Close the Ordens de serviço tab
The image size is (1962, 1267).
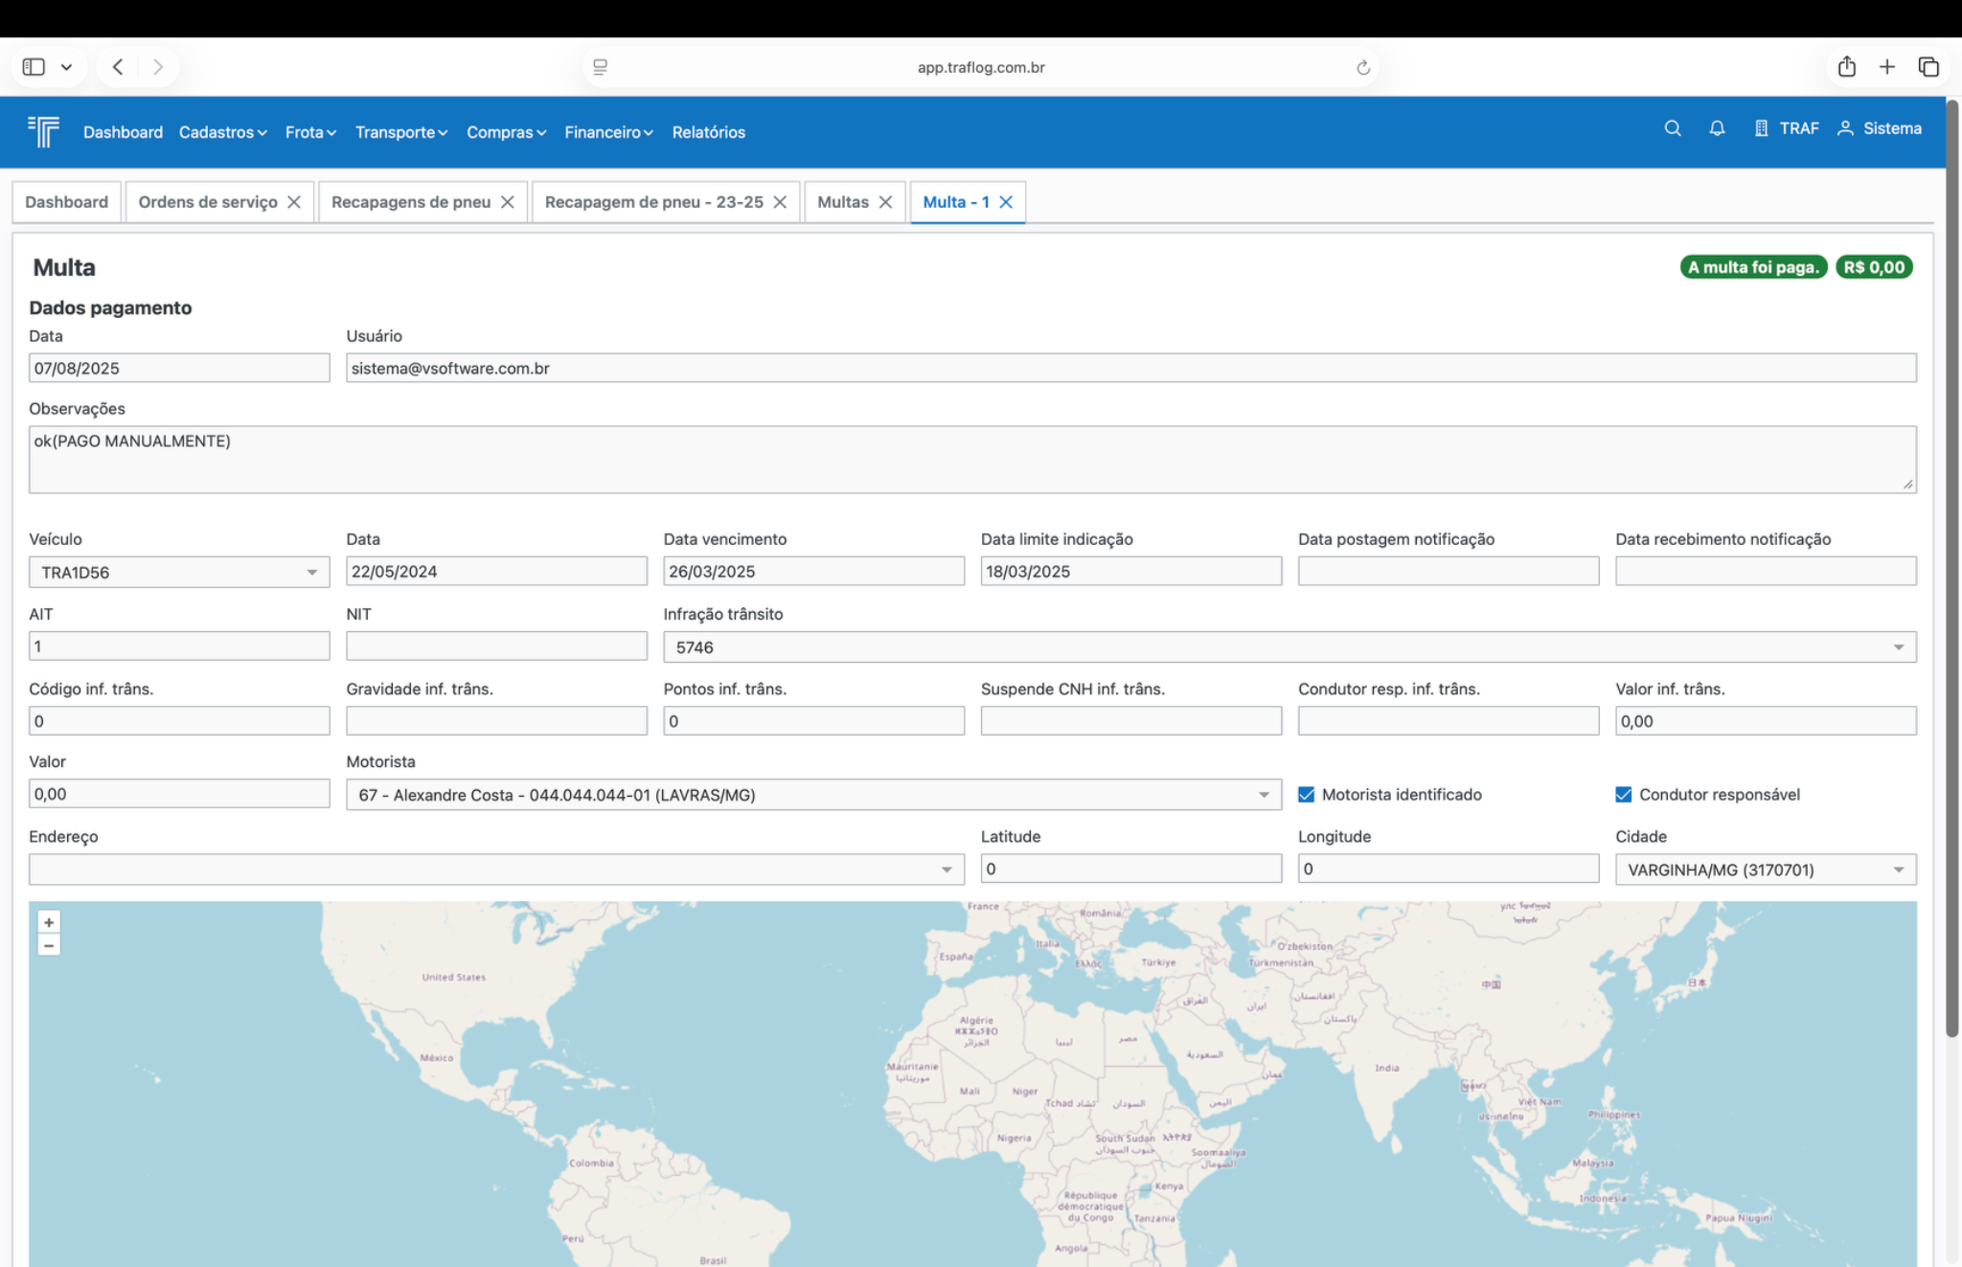click(x=294, y=202)
